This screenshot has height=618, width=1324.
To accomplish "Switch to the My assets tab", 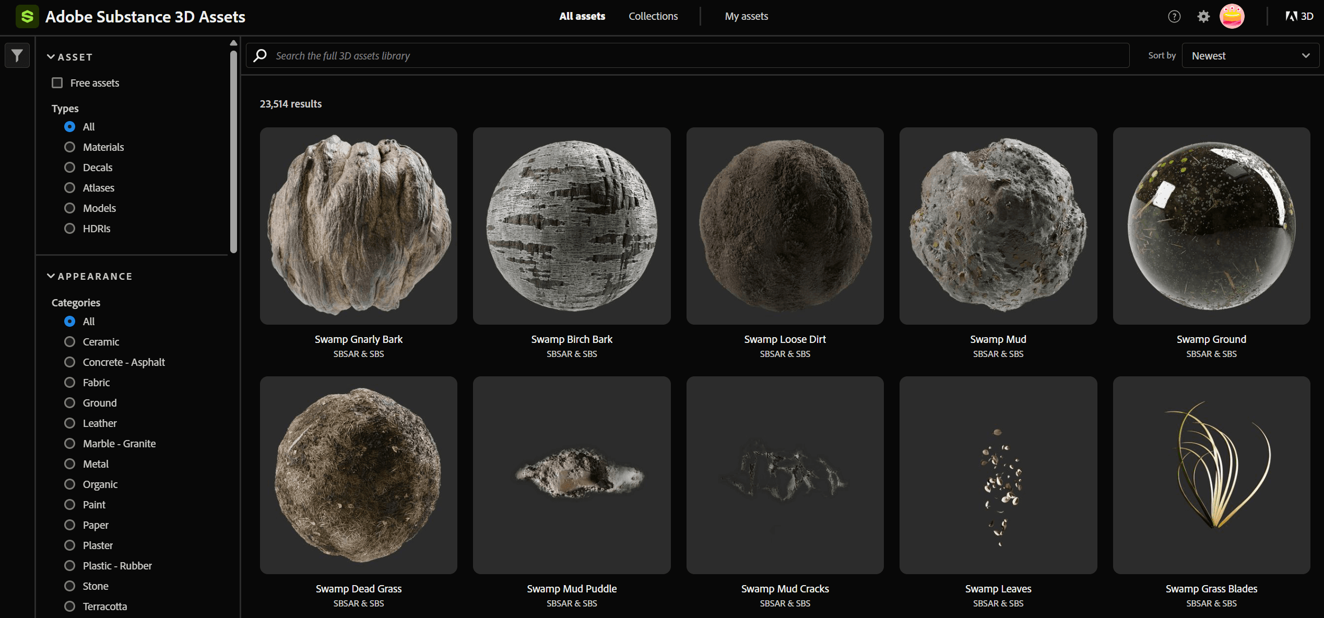I will point(746,16).
